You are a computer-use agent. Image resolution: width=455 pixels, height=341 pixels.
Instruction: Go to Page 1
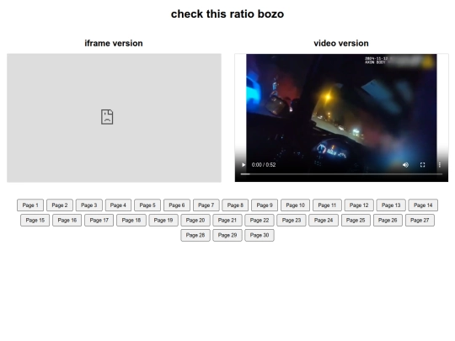(30, 205)
